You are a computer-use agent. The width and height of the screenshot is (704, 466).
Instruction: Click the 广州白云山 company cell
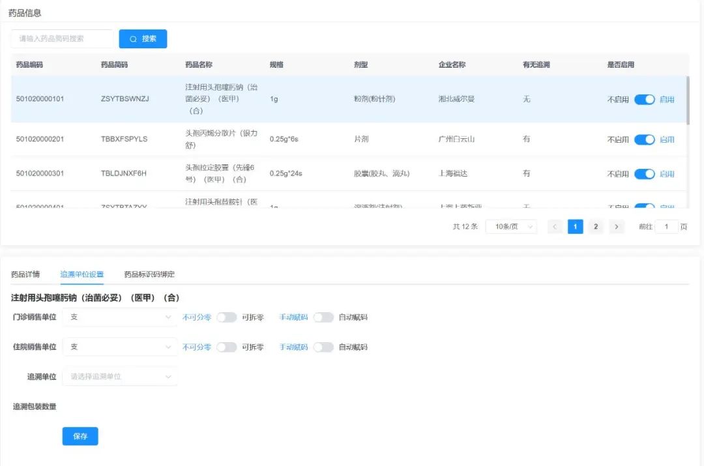[456, 139]
